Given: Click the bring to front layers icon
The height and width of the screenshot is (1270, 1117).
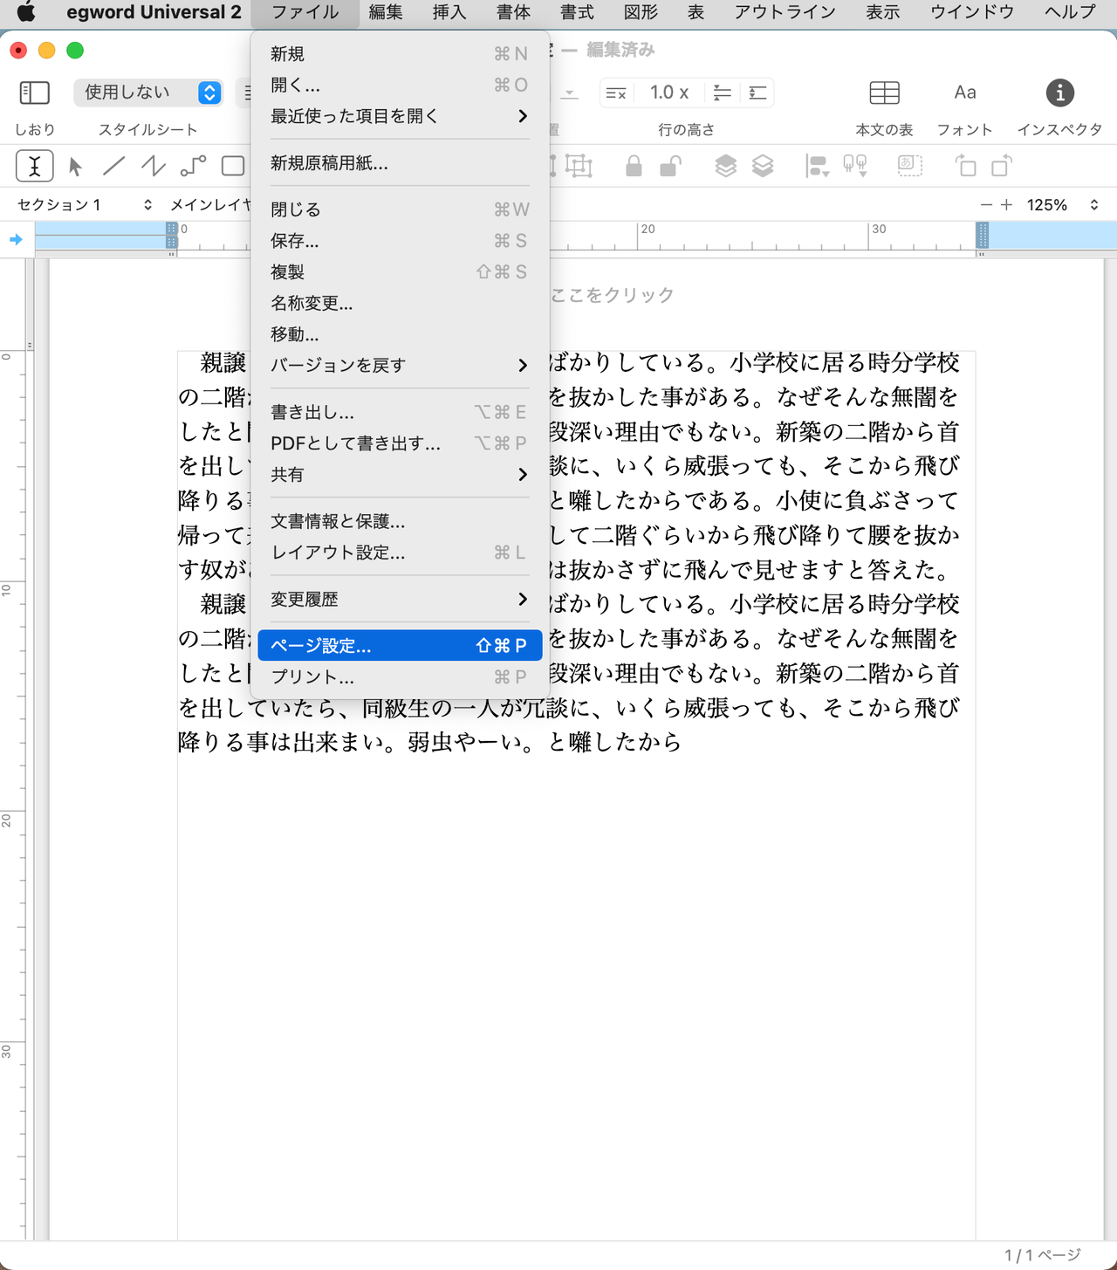Looking at the screenshot, I should (x=725, y=166).
